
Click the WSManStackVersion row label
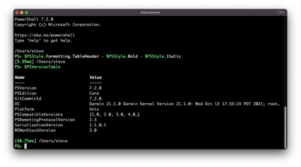click(x=35, y=130)
